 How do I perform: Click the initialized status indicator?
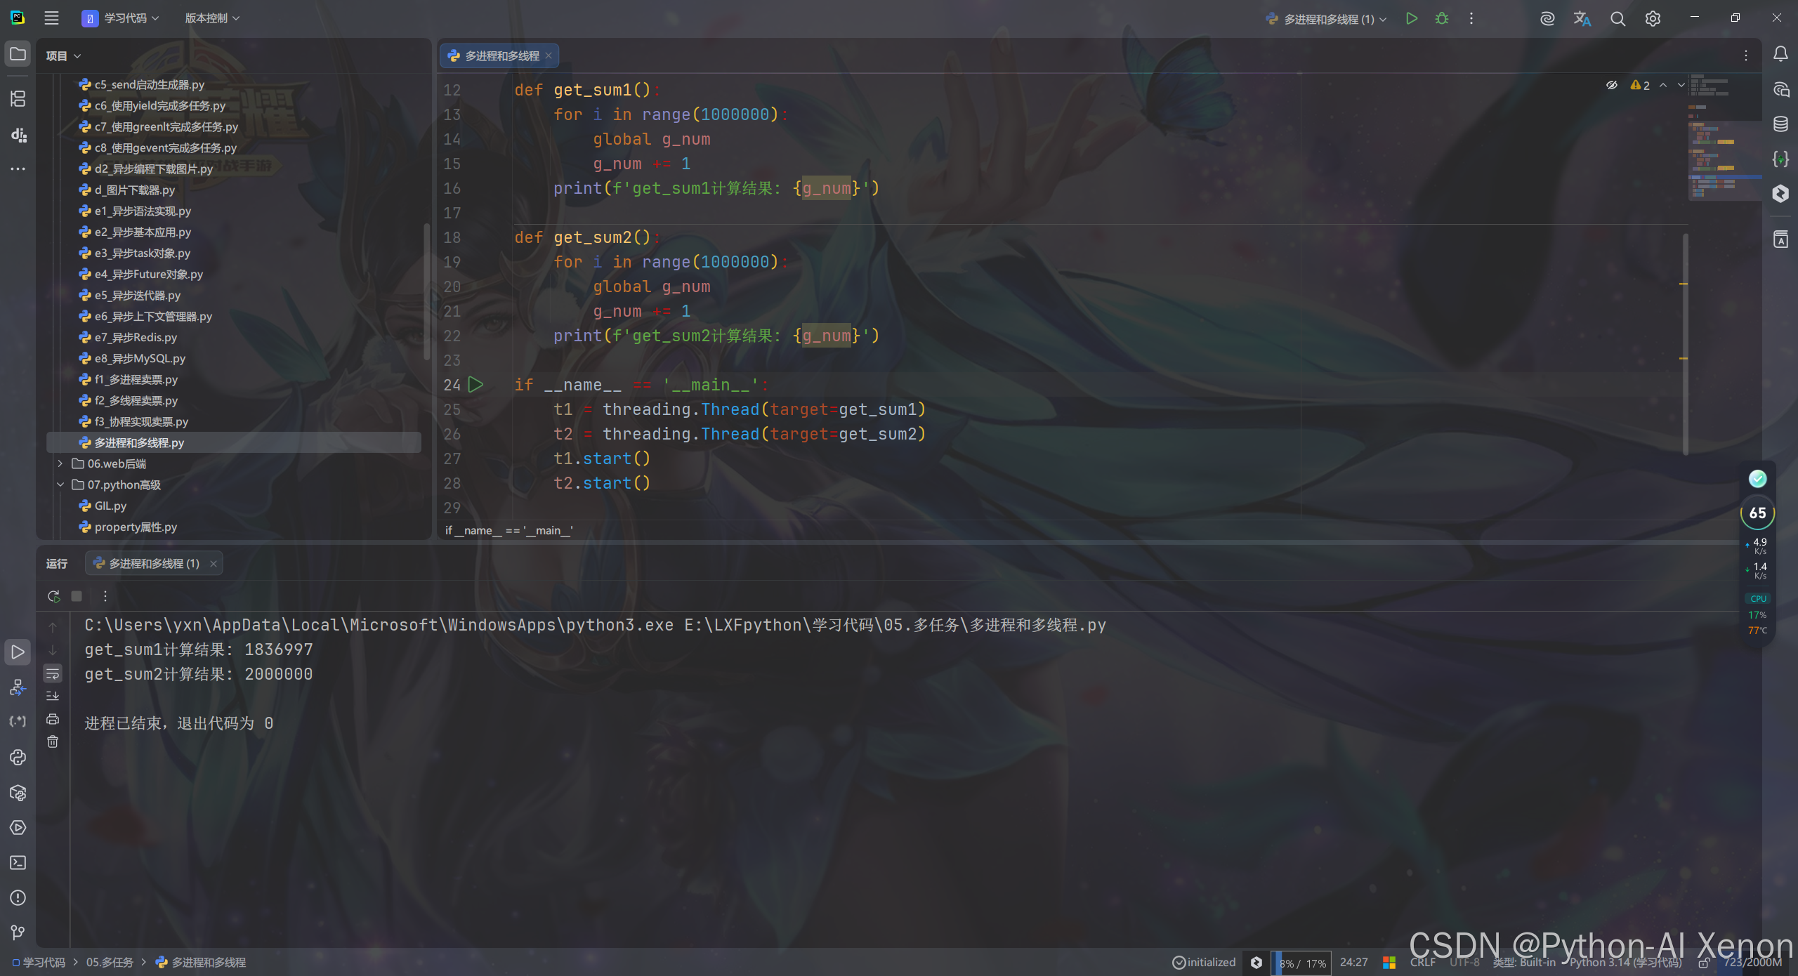pyautogui.click(x=1204, y=963)
